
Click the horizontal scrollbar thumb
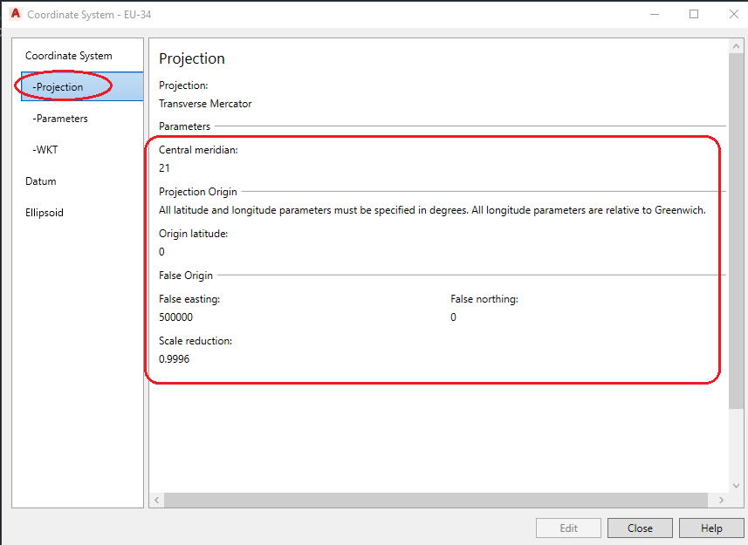pyautogui.click(x=436, y=500)
